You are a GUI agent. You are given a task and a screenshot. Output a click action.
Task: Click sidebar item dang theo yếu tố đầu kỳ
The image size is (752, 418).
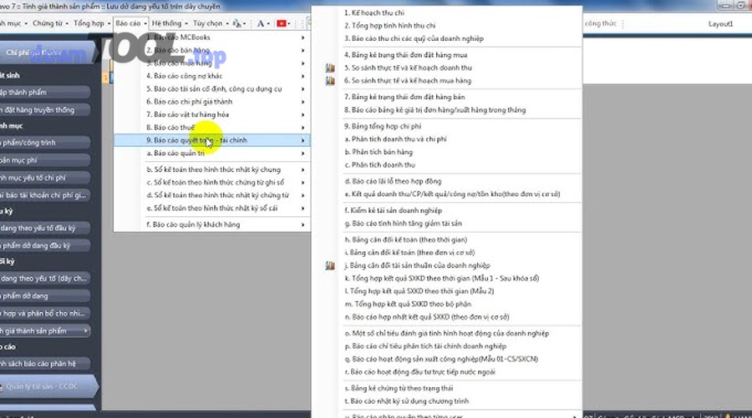coord(45,229)
